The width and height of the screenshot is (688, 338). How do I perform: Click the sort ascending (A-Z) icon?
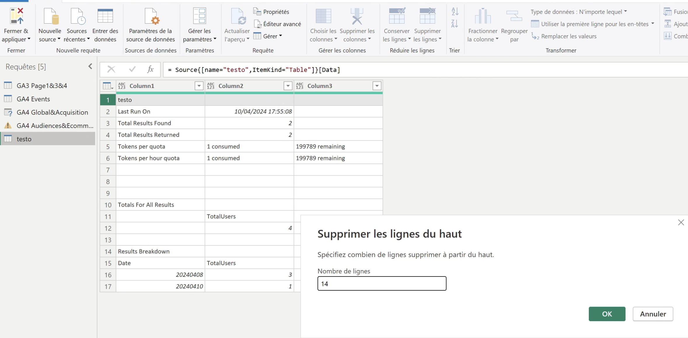coord(455,11)
